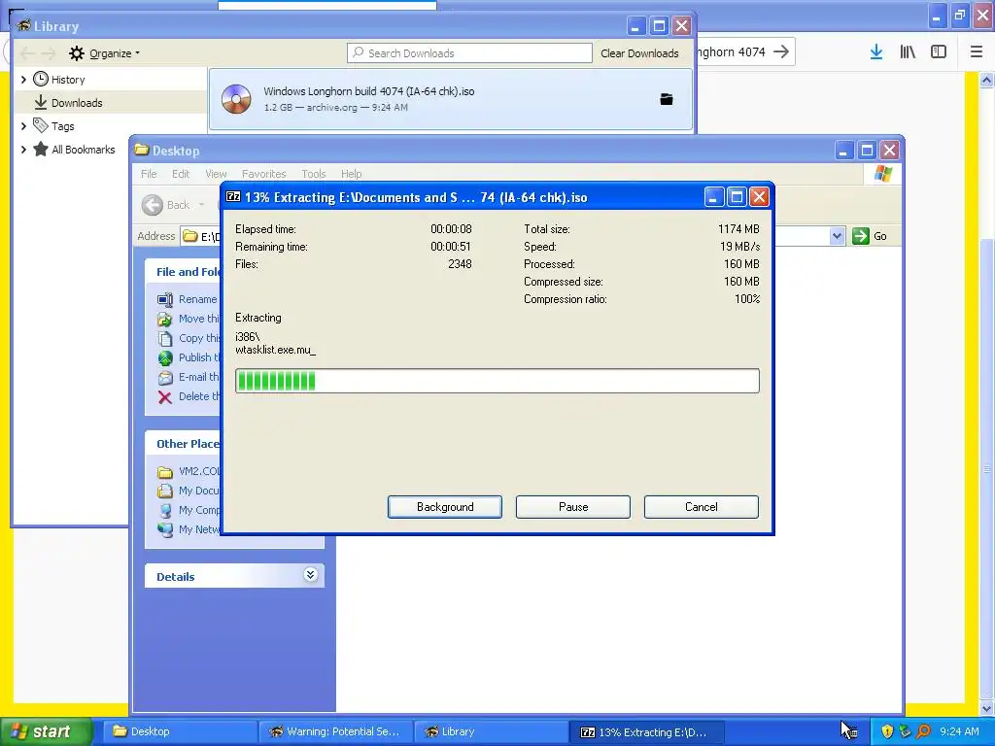Click E-mail this file icon
The width and height of the screenshot is (995, 746).
(x=165, y=378)
